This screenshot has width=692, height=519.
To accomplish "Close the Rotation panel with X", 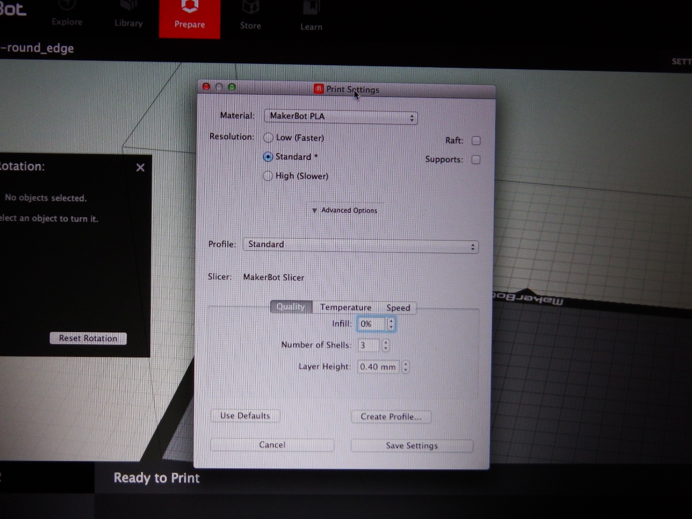I will tap(140, 167).
